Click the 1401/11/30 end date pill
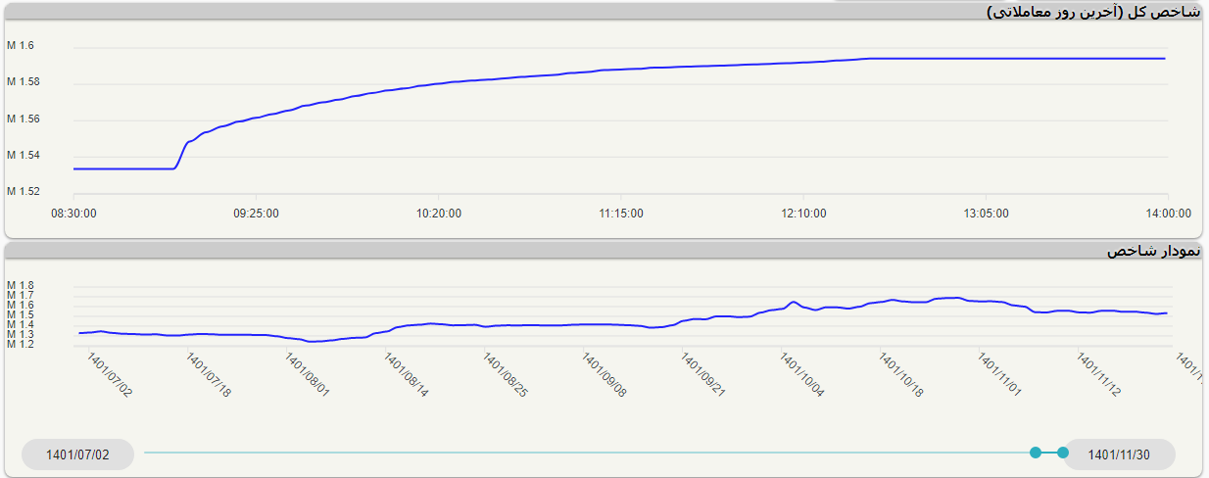Image resolution: width=1209 pixels, height=478 pixels. pos(1119,454)
